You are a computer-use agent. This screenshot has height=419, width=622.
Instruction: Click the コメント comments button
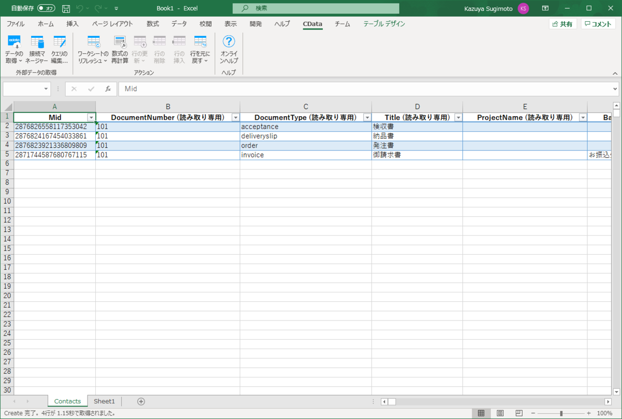(x=598, y=24)
